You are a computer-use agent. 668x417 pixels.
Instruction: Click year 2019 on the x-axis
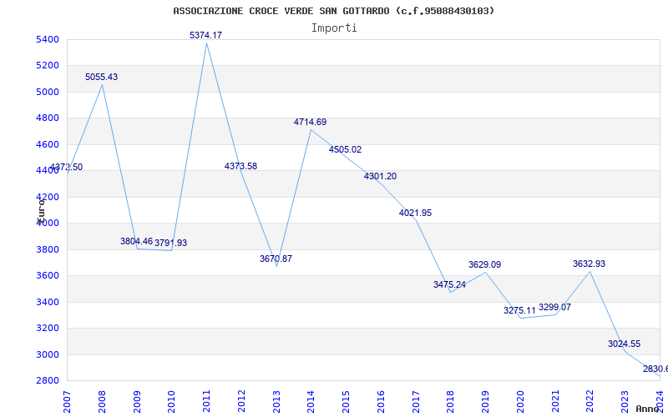coord(485,402)
